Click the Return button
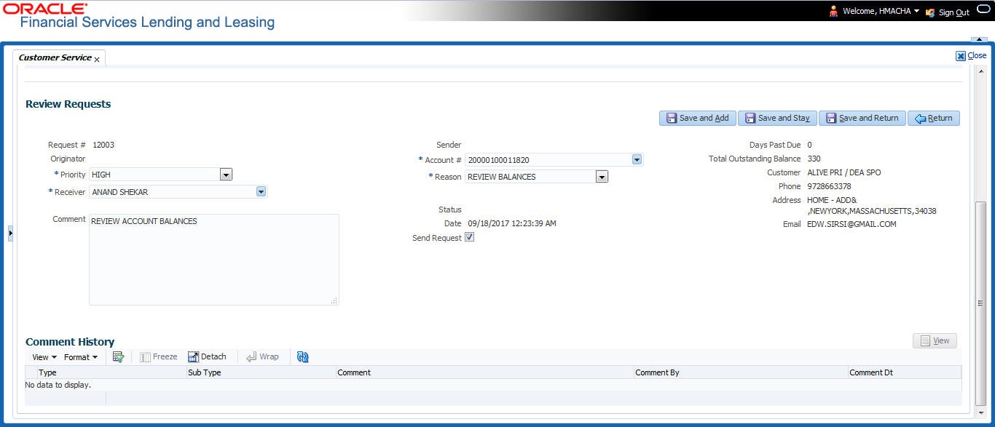This screenshot has width=995, height=427. [x=933, y=118]
